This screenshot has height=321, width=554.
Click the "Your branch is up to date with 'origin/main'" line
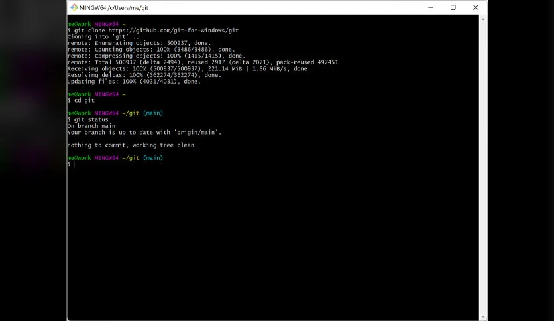(x=144, y=132)
